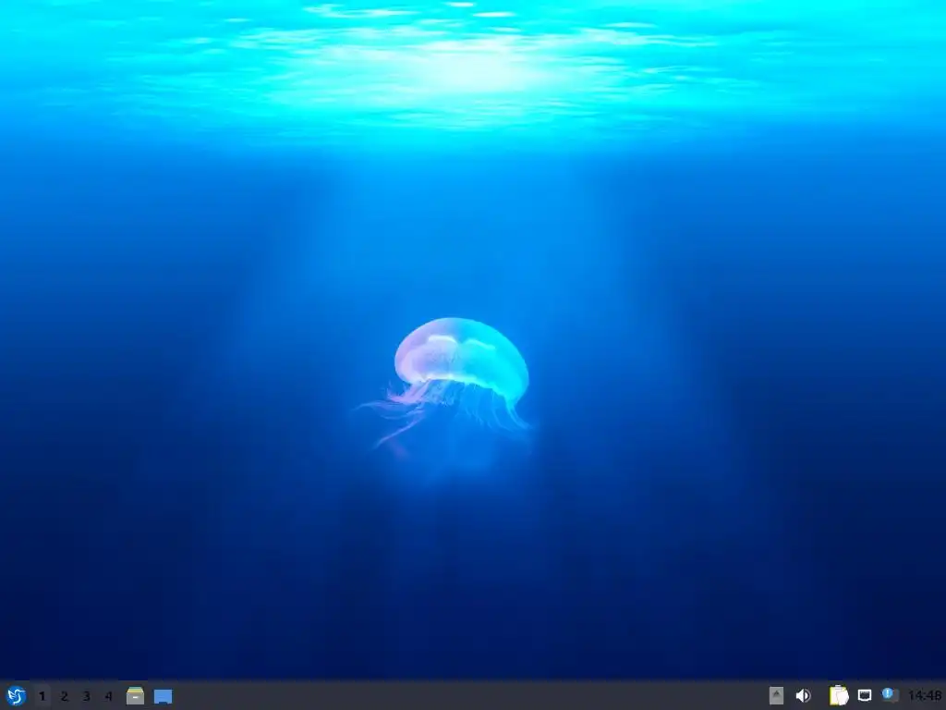Open the clipboard manager tray icon
The image size is (946, 710).
[x=839, y=695]
